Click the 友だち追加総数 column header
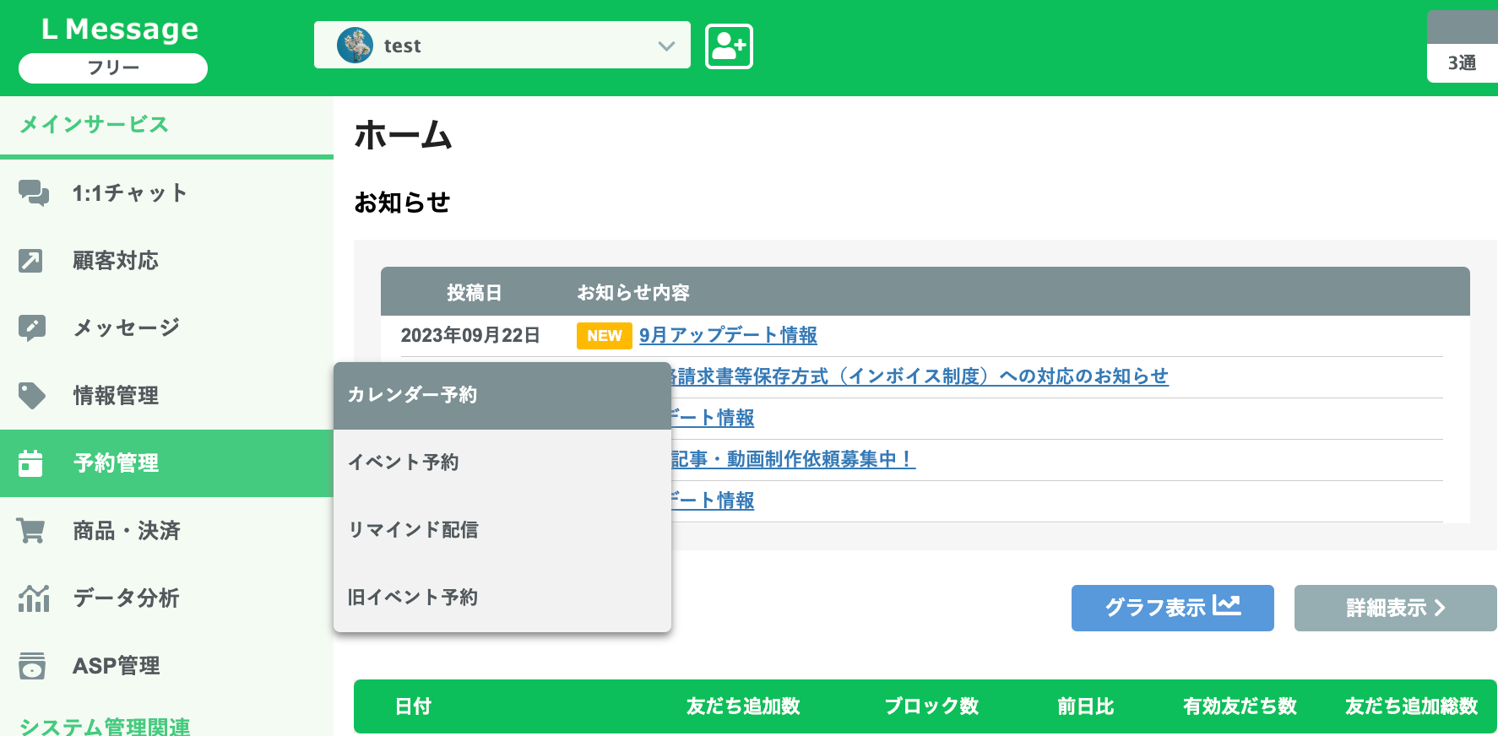Screen dimensions: 1498x736 [x=1411, y=706]
